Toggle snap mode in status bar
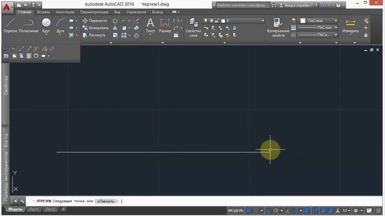This screenshot has width=385, height=216. pyautogui.click(x=256, y=211)
